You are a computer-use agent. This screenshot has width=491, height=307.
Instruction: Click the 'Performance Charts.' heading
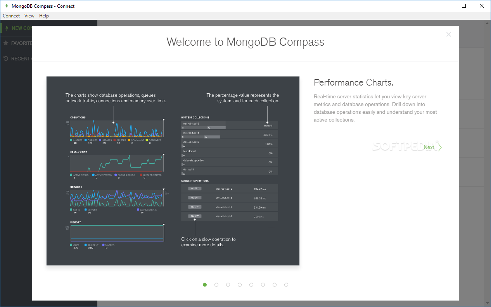(354, 82)
